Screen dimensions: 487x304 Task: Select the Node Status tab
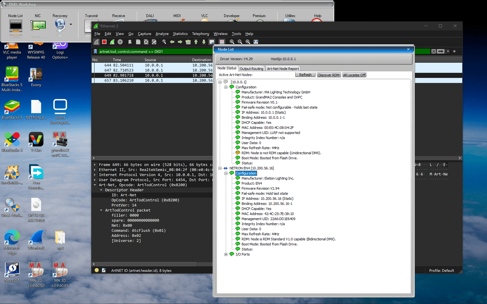click(227, 68)
